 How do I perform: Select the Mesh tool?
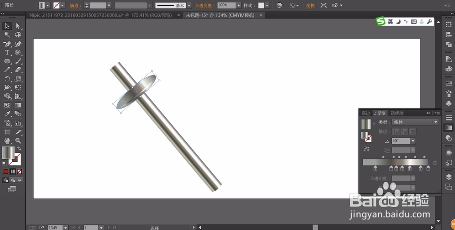(x=7, y=105)
